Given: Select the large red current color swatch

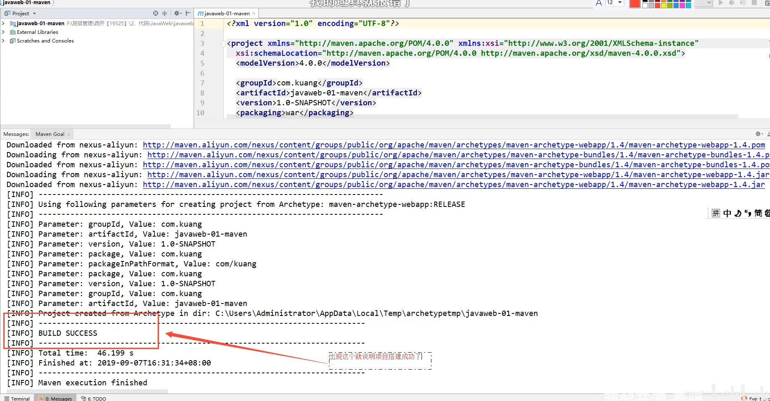Looking at the screenshot, I should tap(635, 3).
